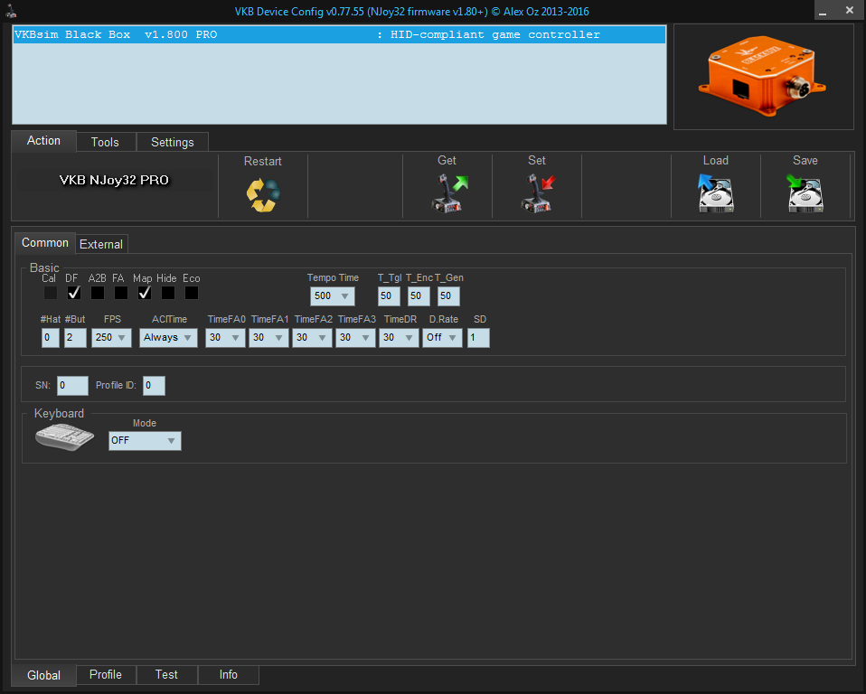
Task: Toggle the Cal checkbox
Action: point(51,293)
